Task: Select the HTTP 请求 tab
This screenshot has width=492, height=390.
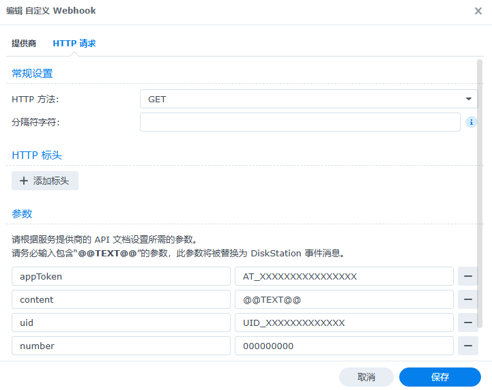Action: (74, 43)
